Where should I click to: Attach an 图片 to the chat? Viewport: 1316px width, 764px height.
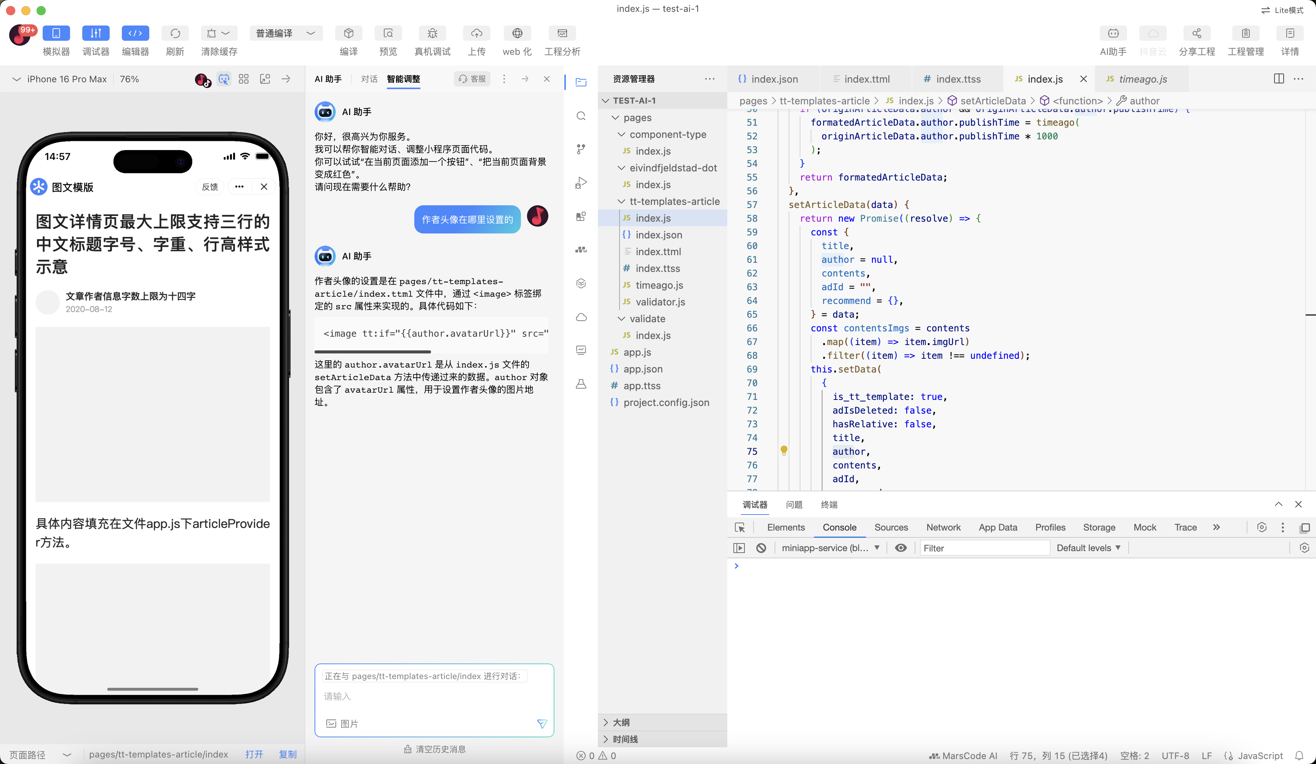[343, 723]
